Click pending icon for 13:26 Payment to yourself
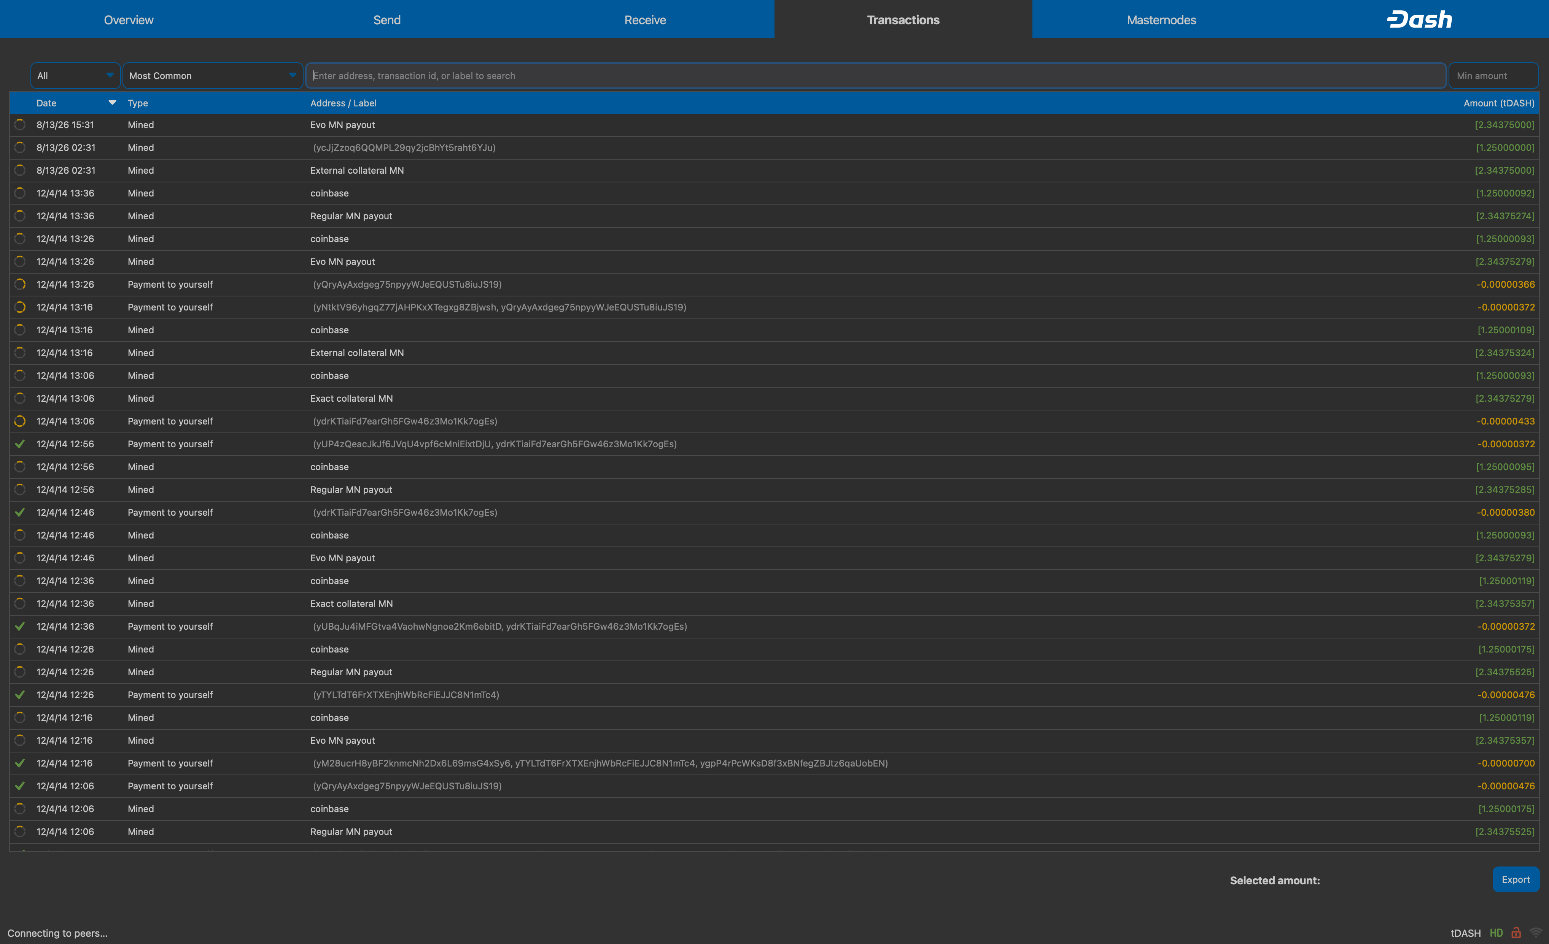This screenshot has width=1549, height=944. 20,285
